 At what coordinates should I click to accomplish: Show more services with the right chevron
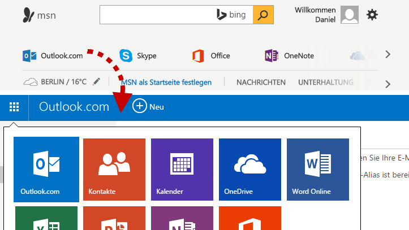click(388, 54)
